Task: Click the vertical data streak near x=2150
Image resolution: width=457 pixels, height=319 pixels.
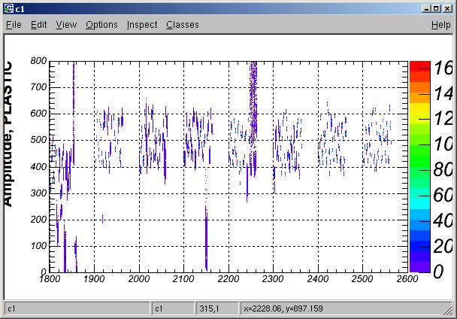Action: 206,238
